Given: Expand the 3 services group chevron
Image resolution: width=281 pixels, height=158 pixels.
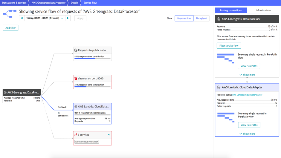Looking at the screenshot, I should tap(109, 135).
